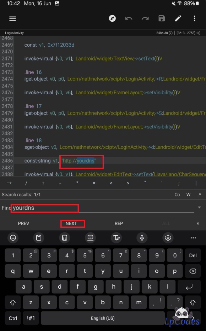The width and height of the screenshot is (206, 331).
Task: Open the hamburger navigation menu
Action: (x=13, y=19)
